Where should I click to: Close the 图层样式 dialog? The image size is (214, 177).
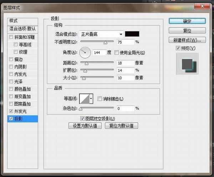tap(202, 6)
